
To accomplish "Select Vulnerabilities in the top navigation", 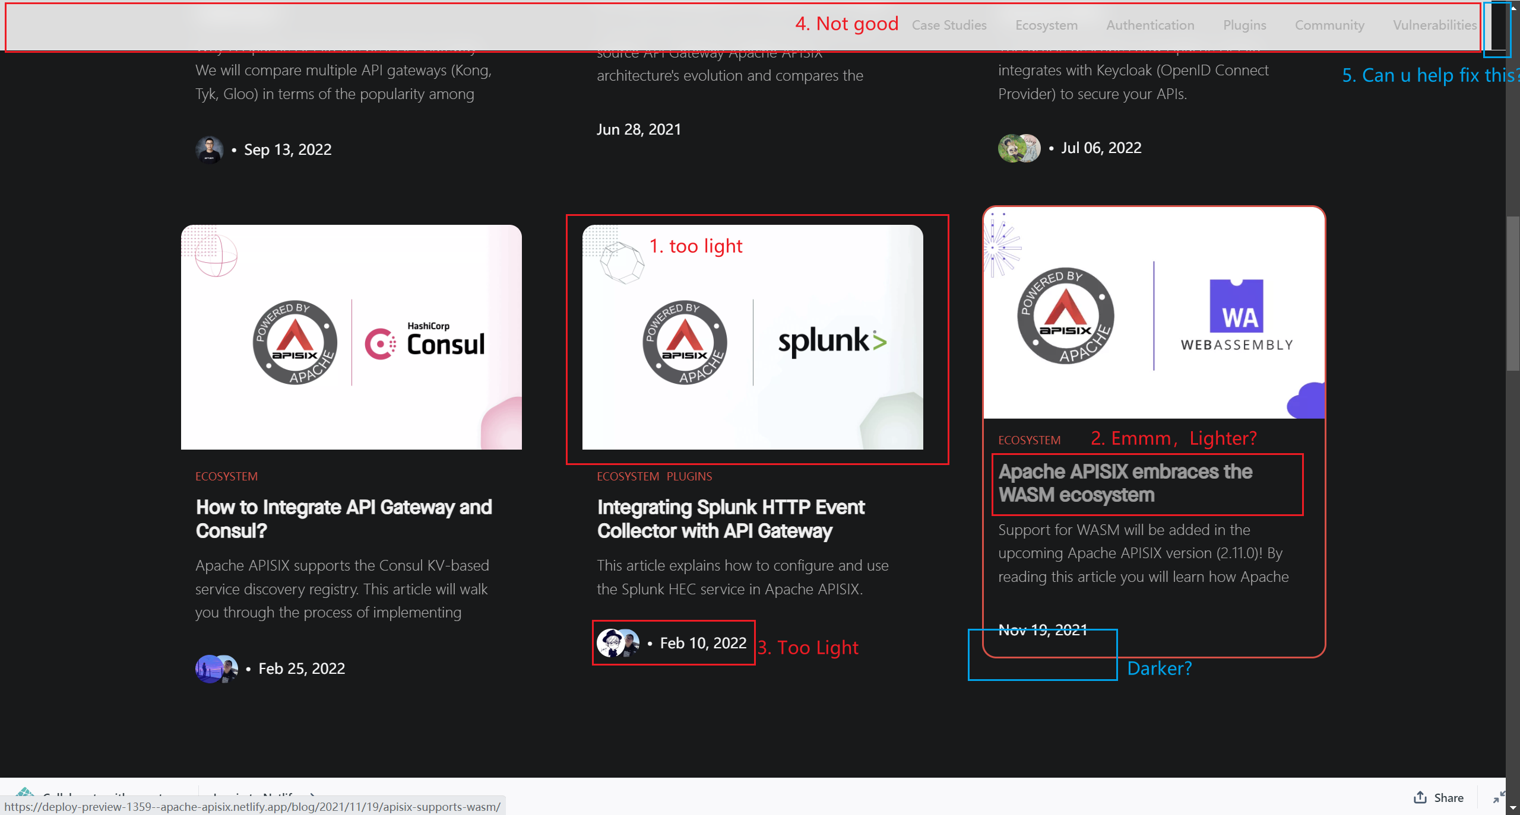I will 1434,25.
